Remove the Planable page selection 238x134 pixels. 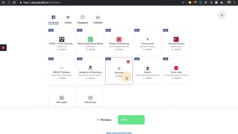(119, 76)
